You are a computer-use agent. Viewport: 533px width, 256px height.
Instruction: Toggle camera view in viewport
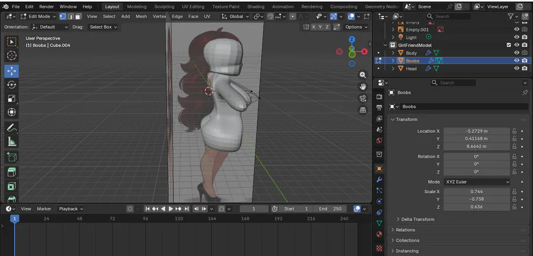[363, 98]
